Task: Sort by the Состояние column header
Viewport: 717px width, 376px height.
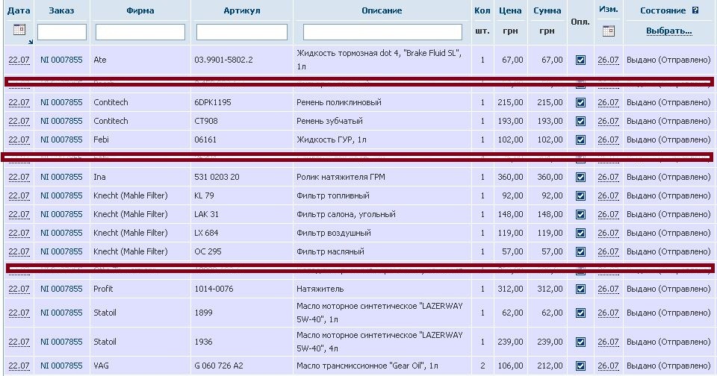Action: [x=663, y=10]
